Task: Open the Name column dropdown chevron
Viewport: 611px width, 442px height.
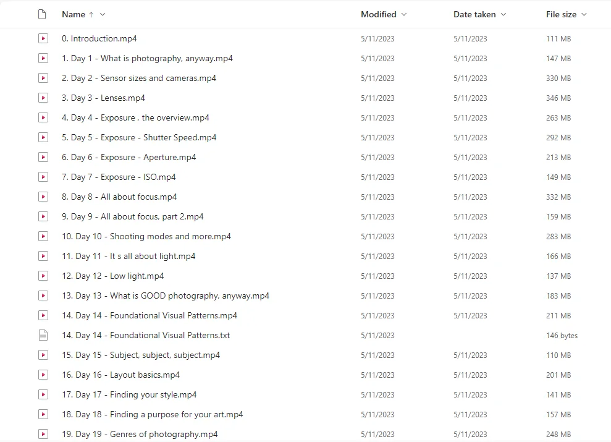Action: coord(103,14)
